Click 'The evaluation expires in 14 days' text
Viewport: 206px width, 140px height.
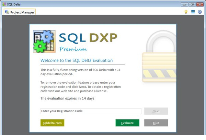67,98
